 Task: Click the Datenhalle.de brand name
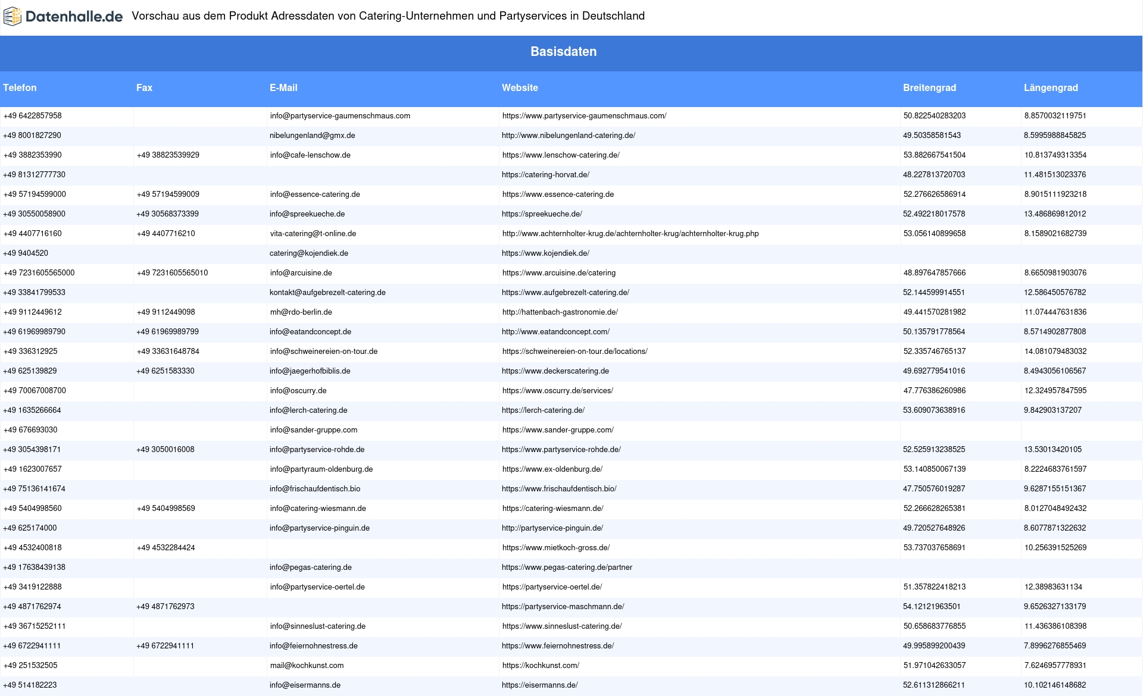(74, 17)
